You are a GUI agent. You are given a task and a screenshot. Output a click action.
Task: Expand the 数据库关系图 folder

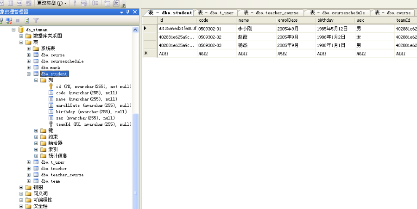21,36
